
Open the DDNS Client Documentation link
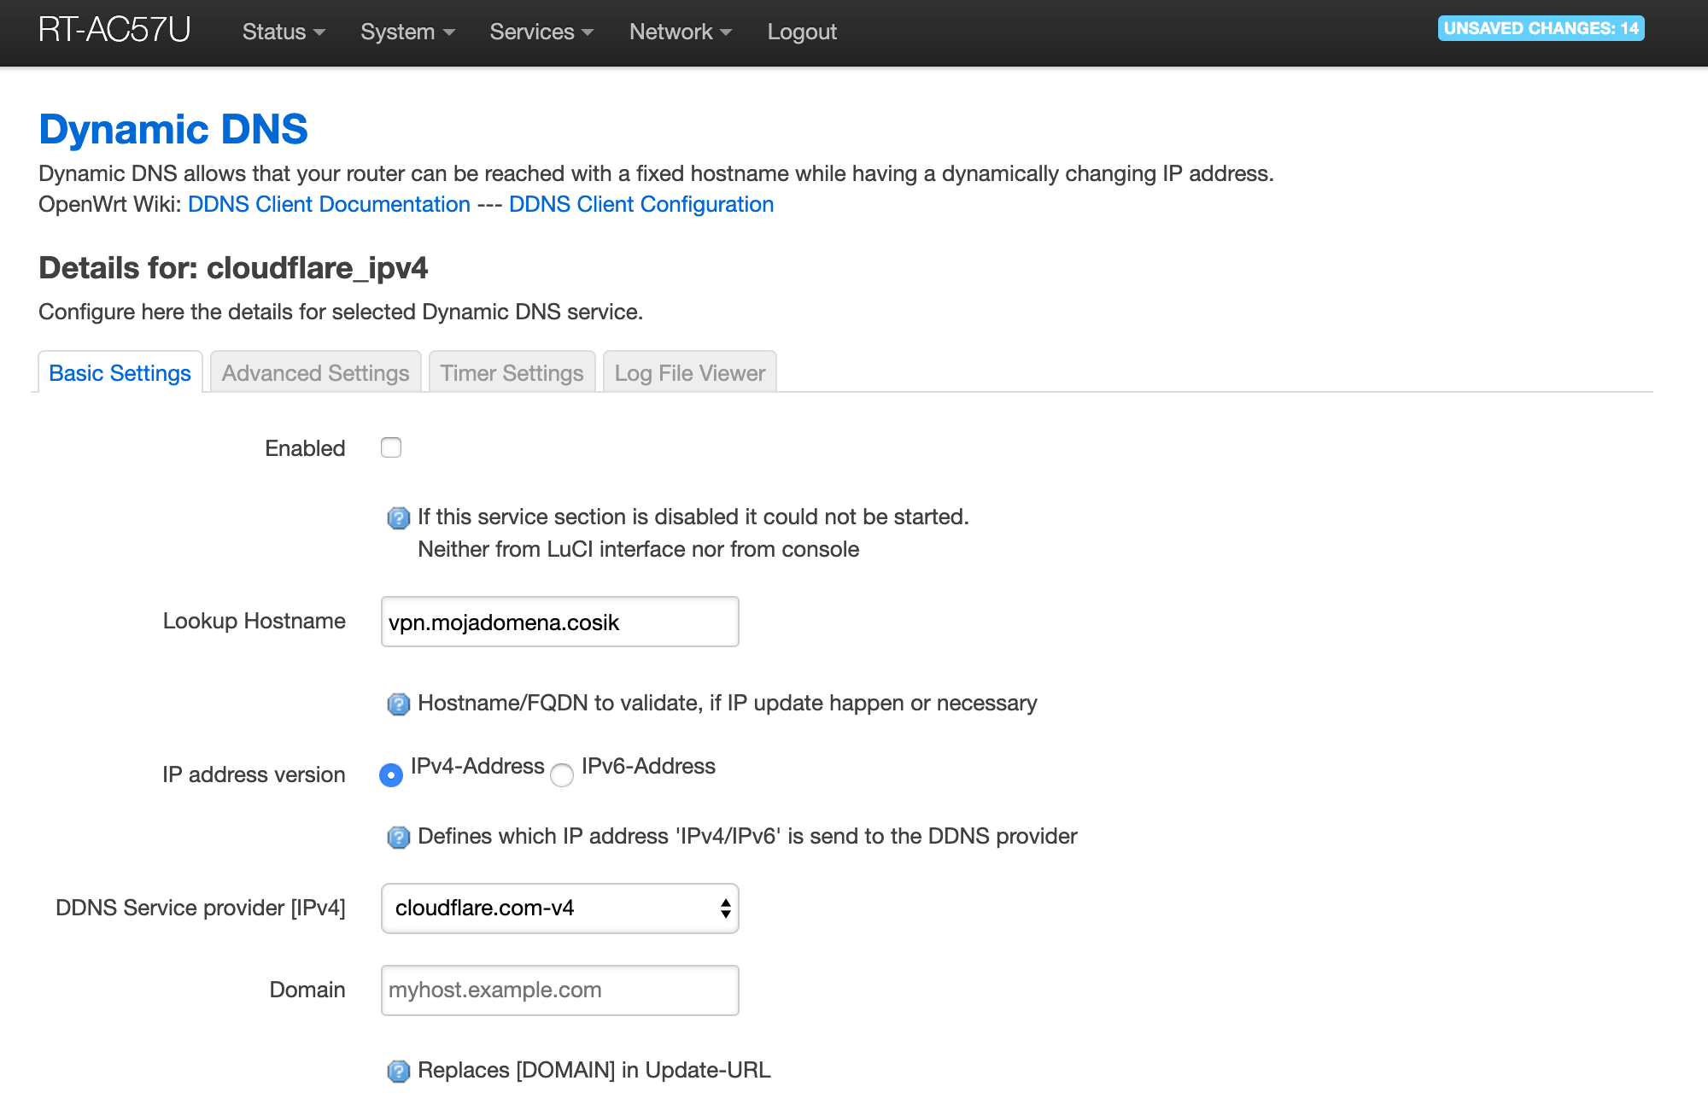click(x=329, y=204)
